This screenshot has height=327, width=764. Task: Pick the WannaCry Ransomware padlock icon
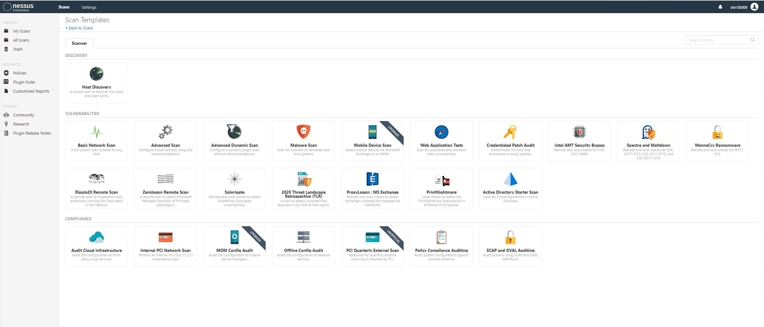tap(718, 132)
